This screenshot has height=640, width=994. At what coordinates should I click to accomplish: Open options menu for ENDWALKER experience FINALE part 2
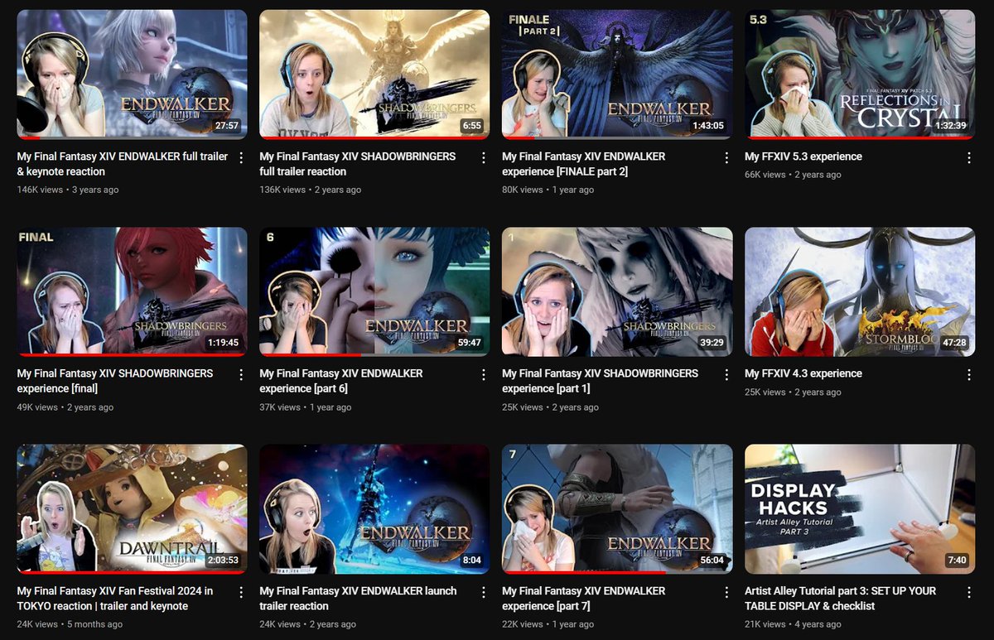(x=726, y=157)
